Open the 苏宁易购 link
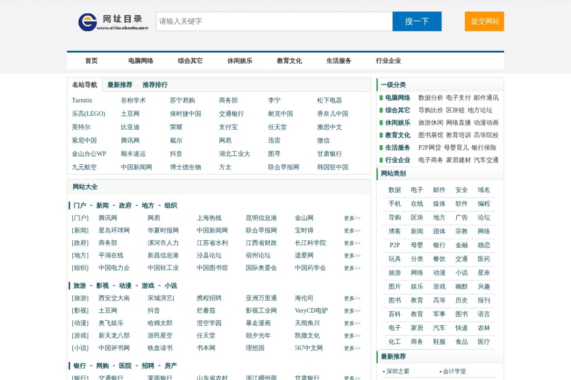The image size is (571, 380). 182,101
